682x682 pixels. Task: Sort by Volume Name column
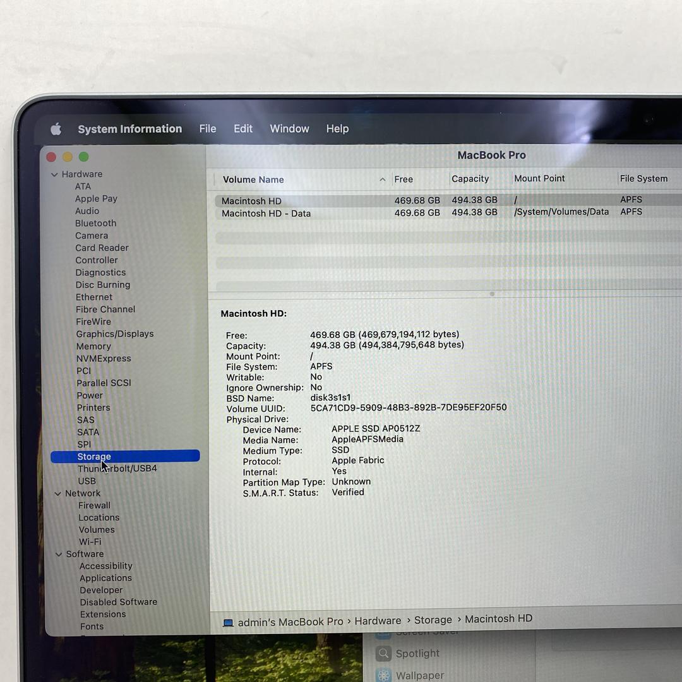click(253, 179)
